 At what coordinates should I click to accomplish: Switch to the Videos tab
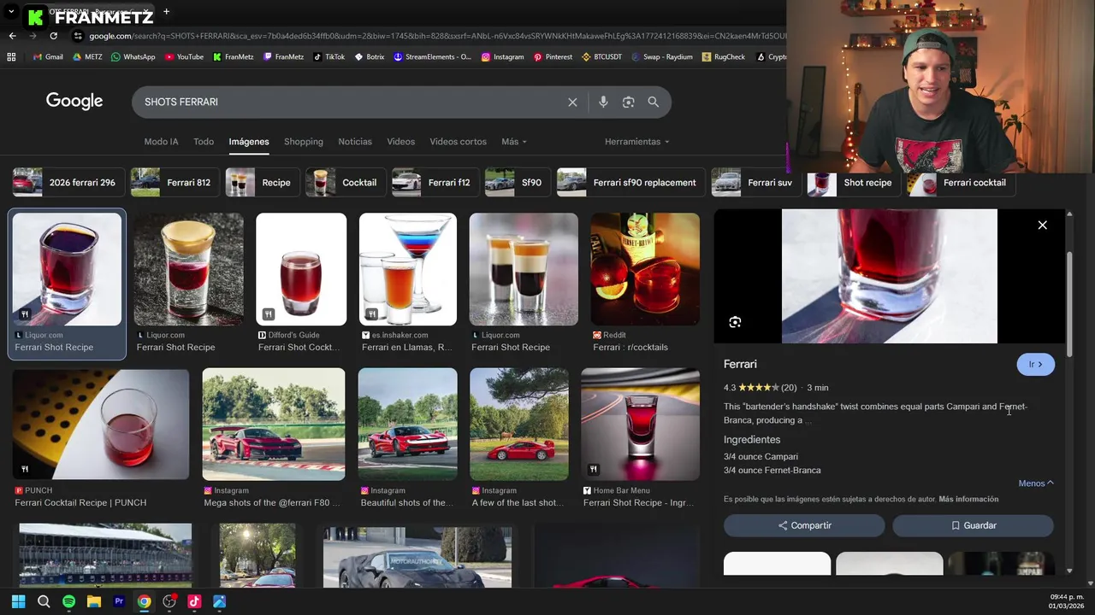[400, 142]
